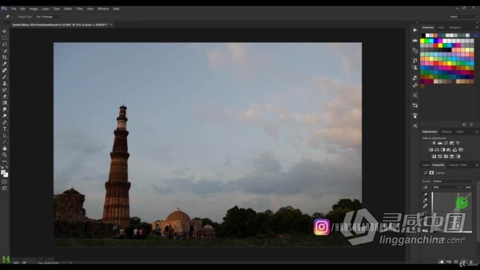
Task: Open the Edit Toolbar three-dots menu
Action: pyautogui.click(x=5, y=161)
